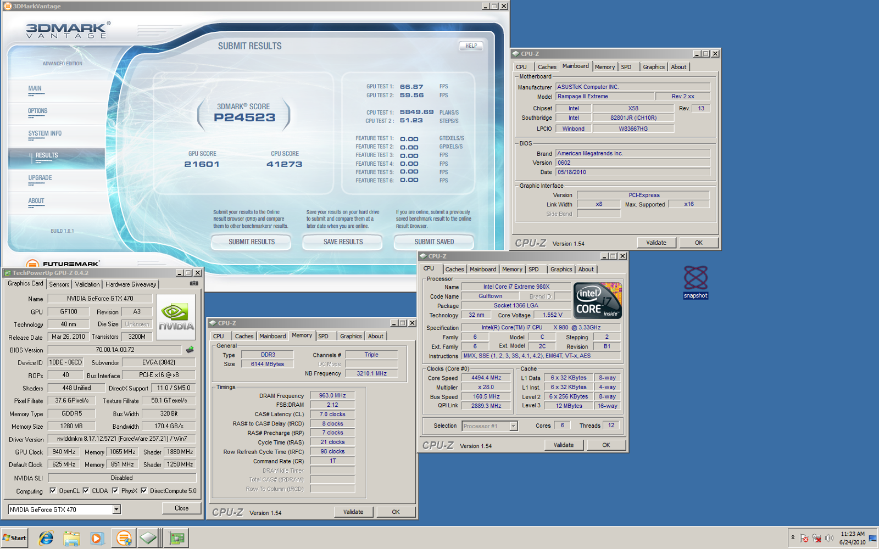Click Validate in CPU-Z Mainboard window

pyautogui.click(x=656, y=243)
